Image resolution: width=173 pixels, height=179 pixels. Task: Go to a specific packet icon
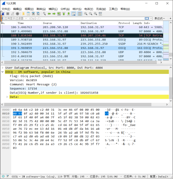tap(59, 14)
